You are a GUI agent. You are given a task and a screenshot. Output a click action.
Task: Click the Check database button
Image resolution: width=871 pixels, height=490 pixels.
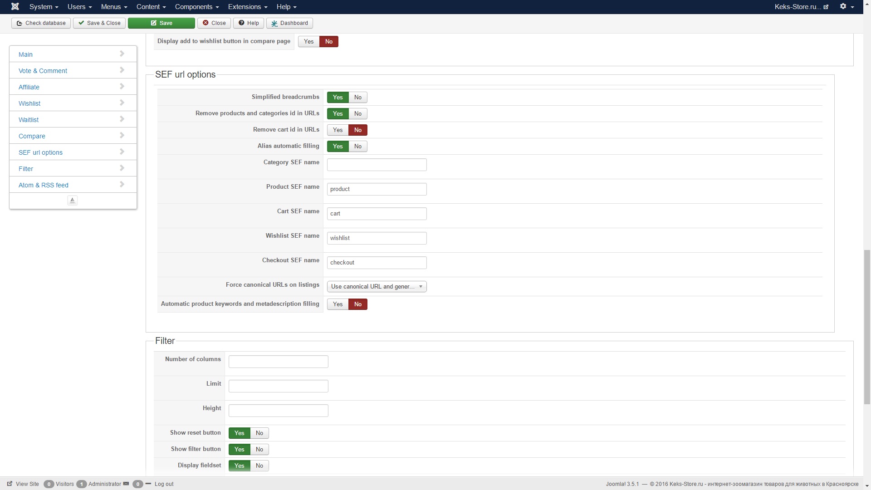41,23
